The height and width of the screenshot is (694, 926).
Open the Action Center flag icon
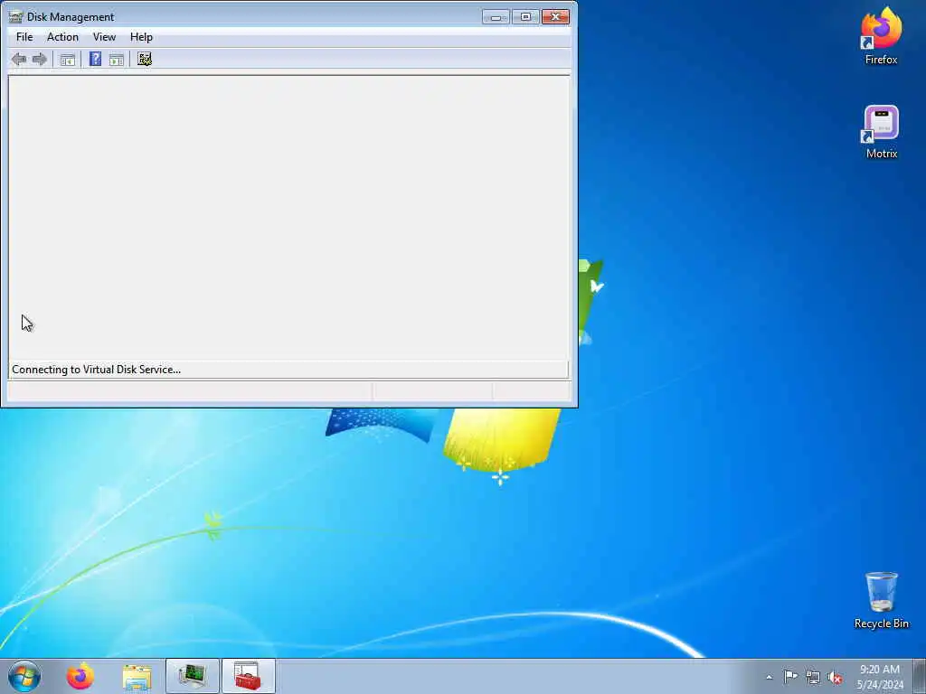click(790, 676)
